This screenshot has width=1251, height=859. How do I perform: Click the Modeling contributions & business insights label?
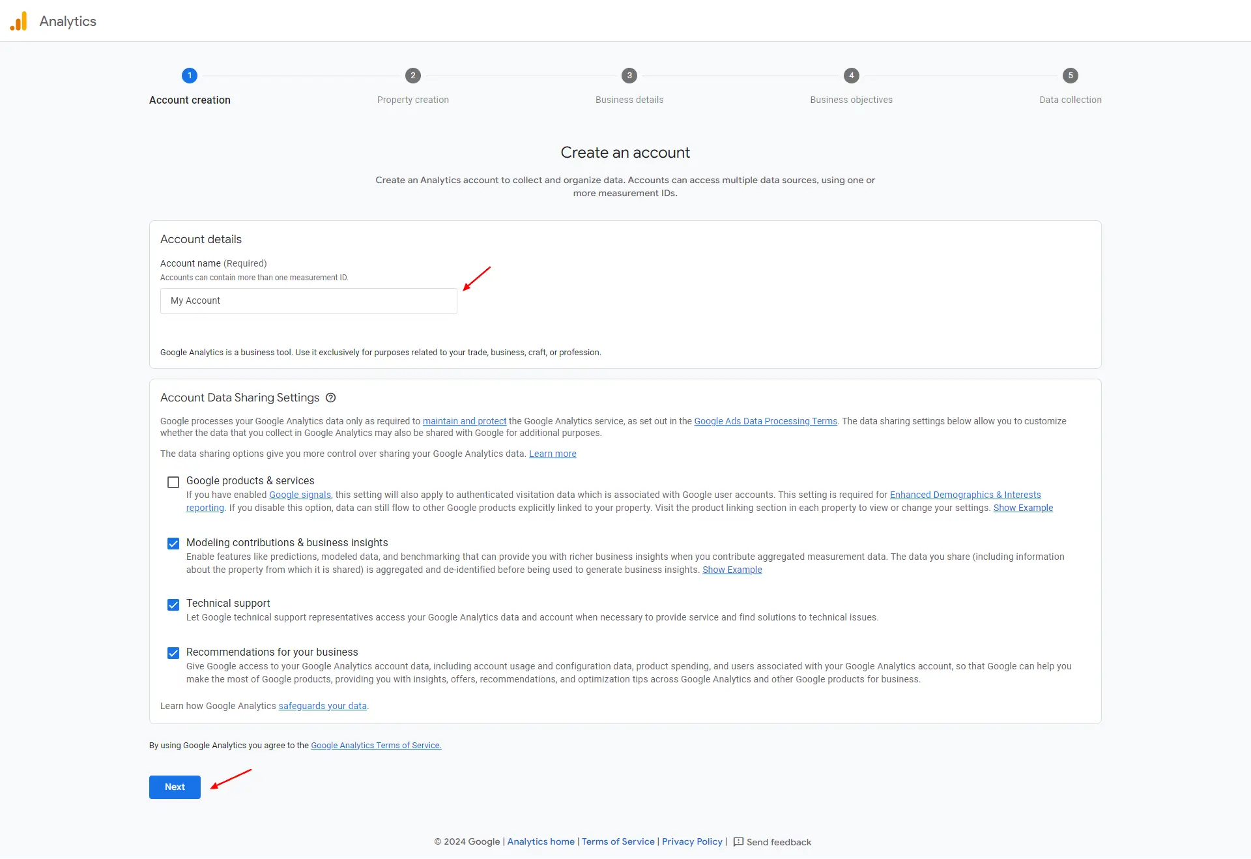coord(287,542)
